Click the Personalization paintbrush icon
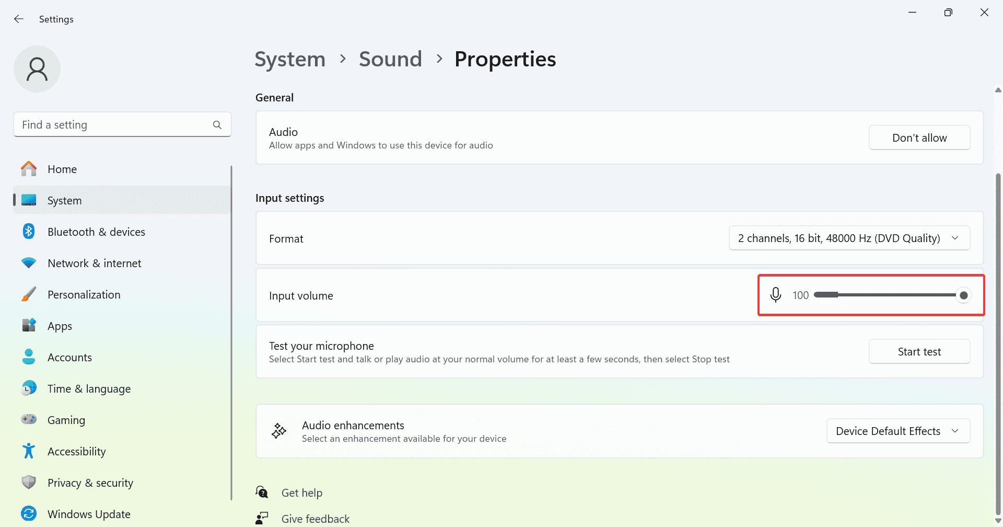This screenshot has width=1003, height=527. point(29,294)
